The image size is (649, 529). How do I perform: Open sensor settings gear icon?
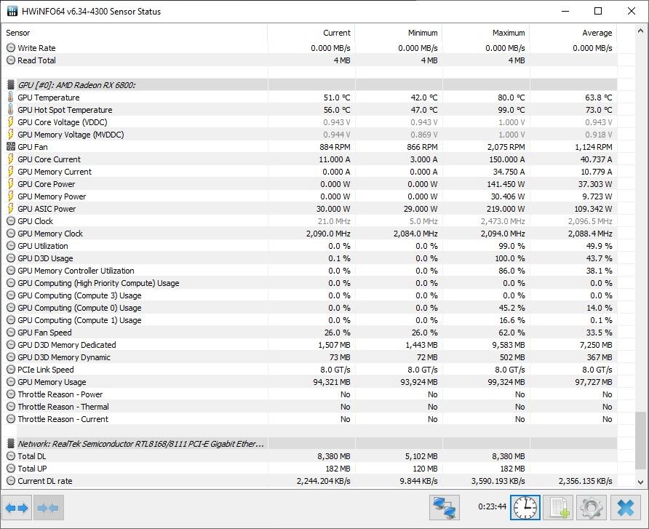click(x=592, y=507)
